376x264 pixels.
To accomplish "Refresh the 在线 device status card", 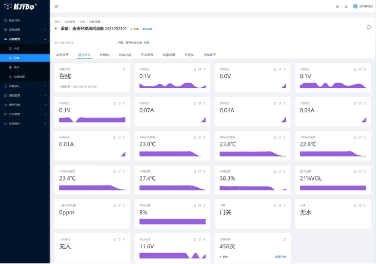I will coord(124,69).
